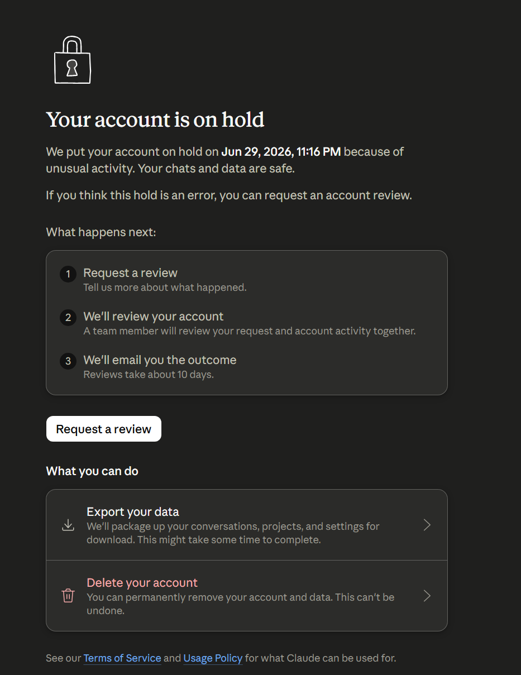This screenshot has height=675, width=521.
Task: Click the 'Request a review' step heading
Action: click(x=131, y=272)
